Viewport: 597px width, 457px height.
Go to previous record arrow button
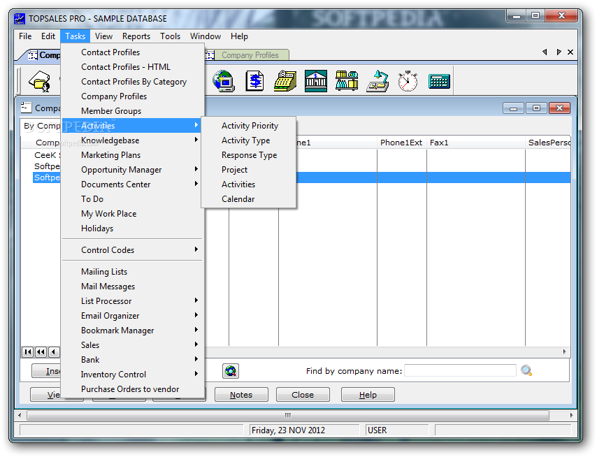54,352
